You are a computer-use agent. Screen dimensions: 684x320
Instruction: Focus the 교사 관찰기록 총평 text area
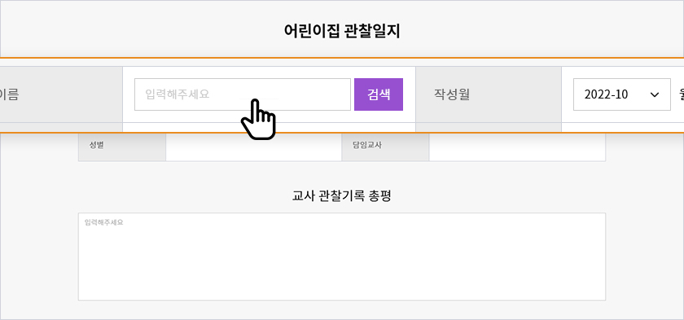point(342,256)
